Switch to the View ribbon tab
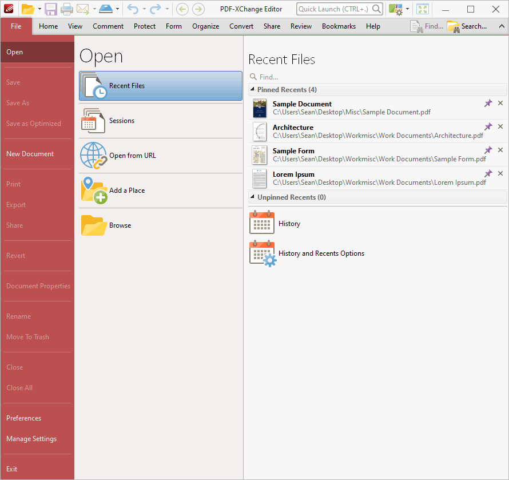The image size is (509, 480). tap(75, 26)
